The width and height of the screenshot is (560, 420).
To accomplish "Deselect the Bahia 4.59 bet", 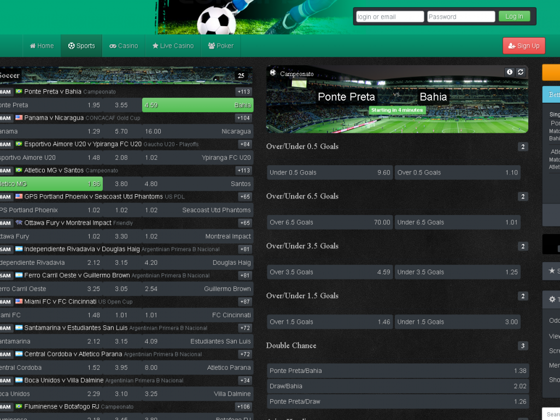I will tap(197, 105).
